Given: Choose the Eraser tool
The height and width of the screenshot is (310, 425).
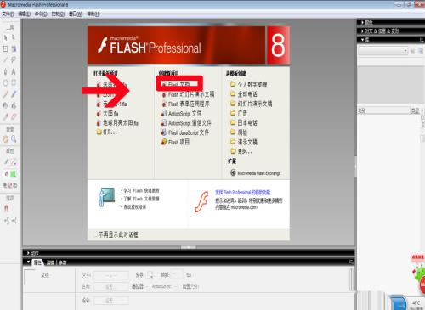Looking at the screenshot, I should pos(14,116).
